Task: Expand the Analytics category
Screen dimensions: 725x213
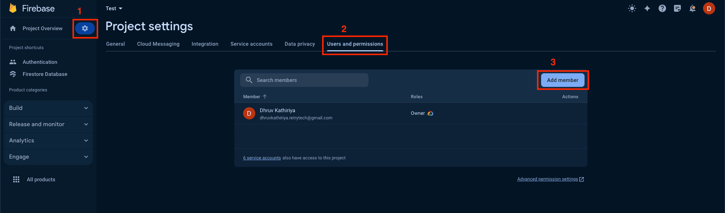Action: point(48,140)
